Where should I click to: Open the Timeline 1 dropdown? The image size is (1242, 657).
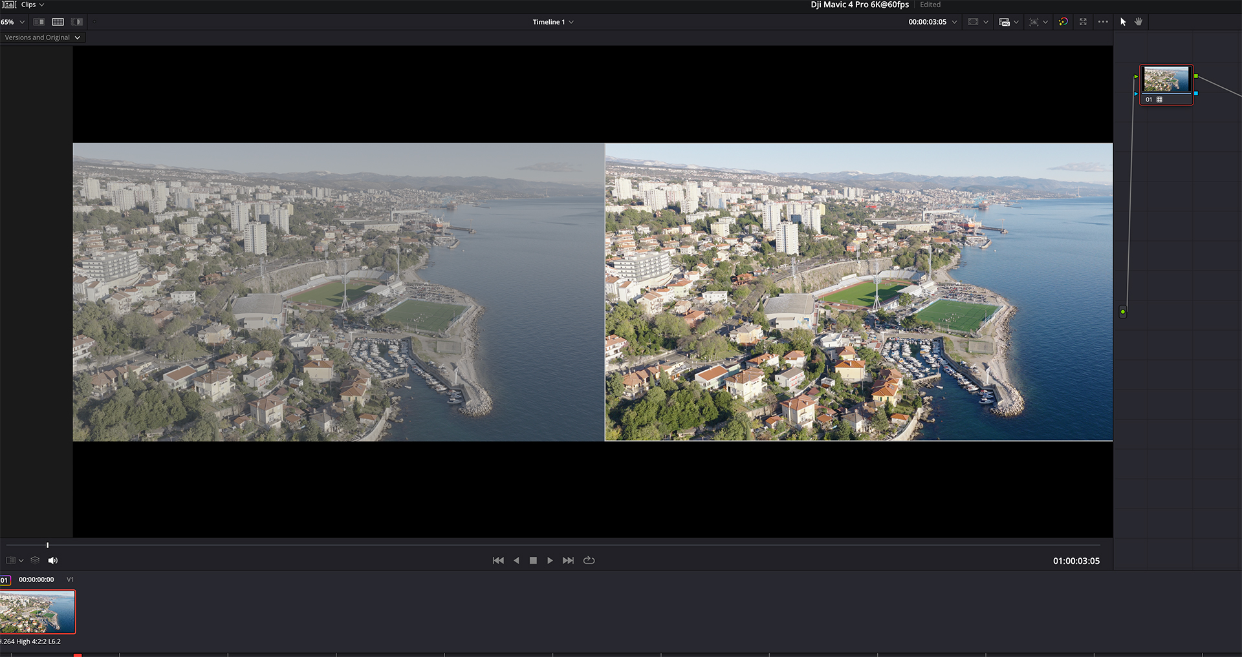pos(553,22)
